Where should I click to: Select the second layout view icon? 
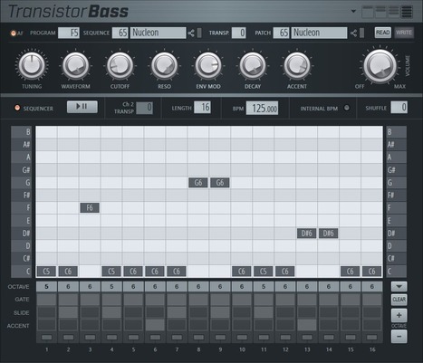click(x=380, y=12)
